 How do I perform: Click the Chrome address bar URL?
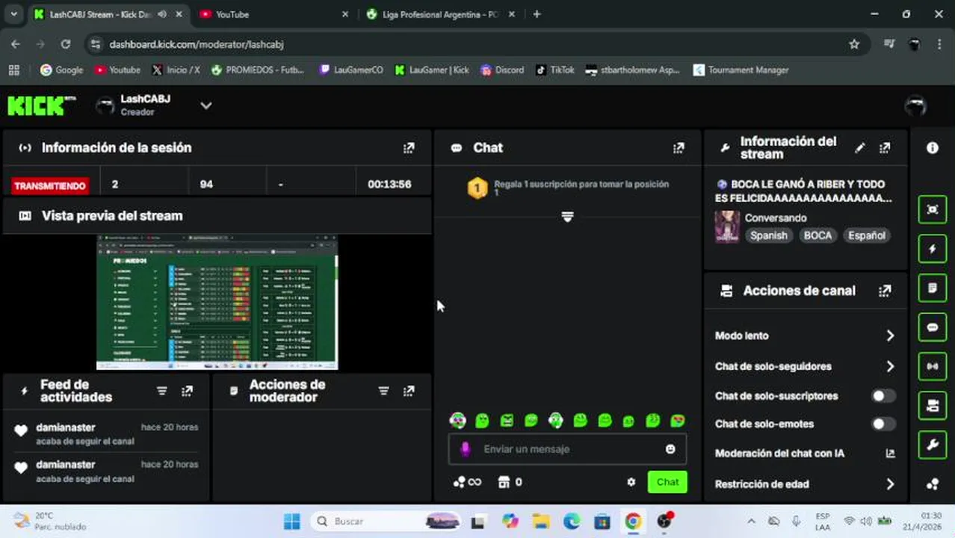coord(197,44)
